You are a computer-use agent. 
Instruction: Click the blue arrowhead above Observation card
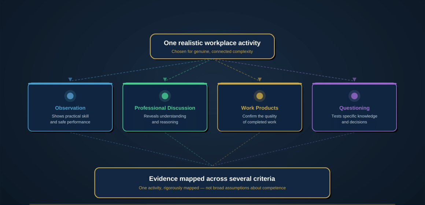70,79
